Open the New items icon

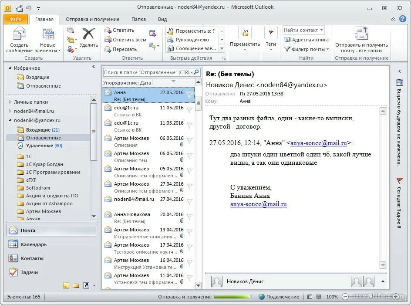click(x=48, y=34)
